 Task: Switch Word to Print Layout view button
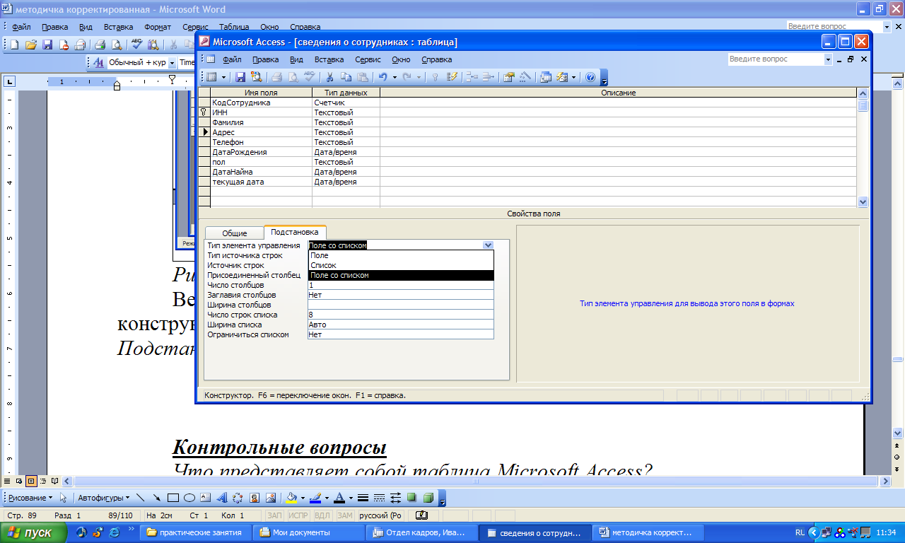coord(31,481)
